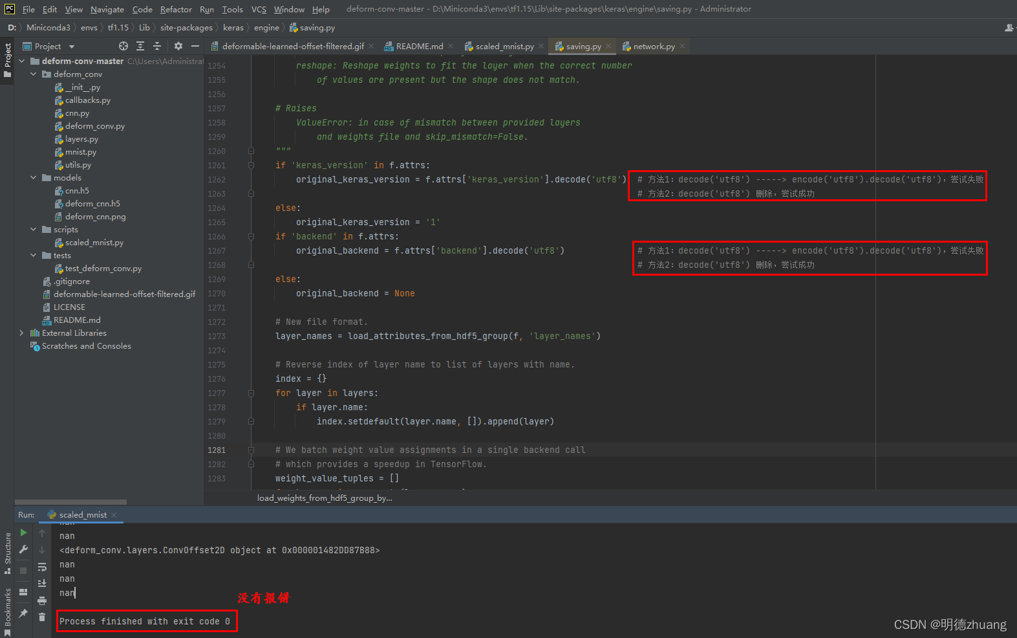
Task: Open Project panel settings gear
Action: click(178, 46)
